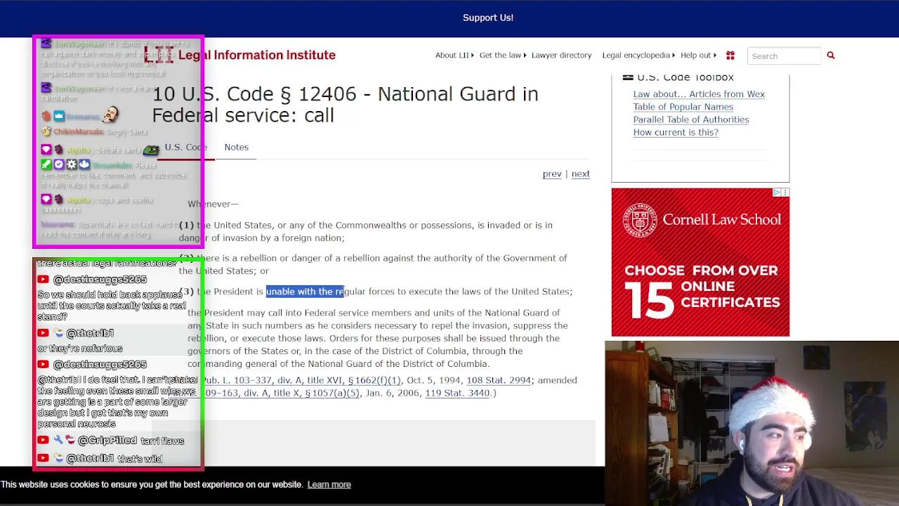
Task: Go to the prev section link
Action: (552, 174)
